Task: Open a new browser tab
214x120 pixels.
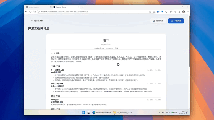Action: click(x=83, y=7)
